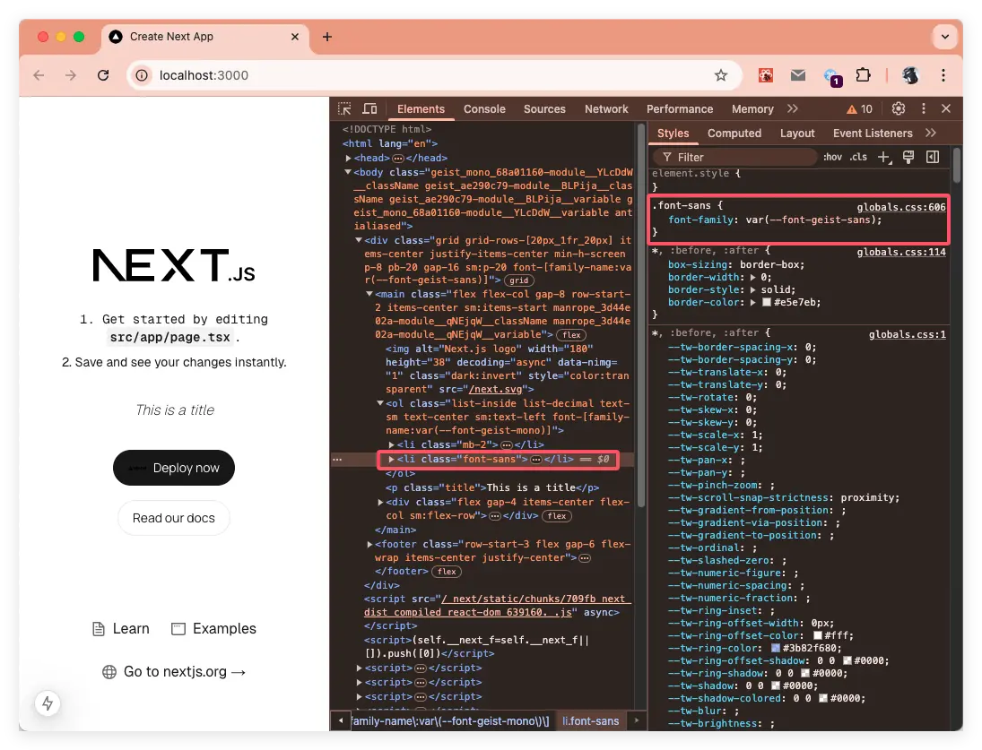Open globals.css:606 source link
Viewport: 982px width, 750px height.
point(901,207)
